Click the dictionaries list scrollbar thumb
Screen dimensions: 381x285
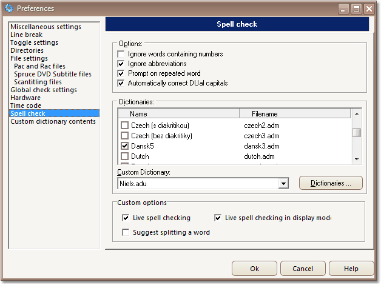(357, 133)
